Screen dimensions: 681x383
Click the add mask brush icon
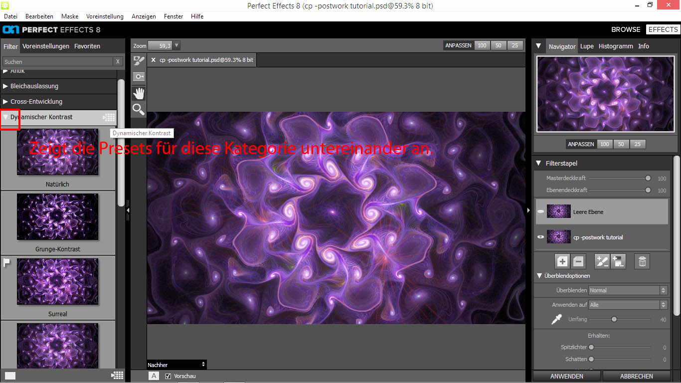tap(602, 261)
